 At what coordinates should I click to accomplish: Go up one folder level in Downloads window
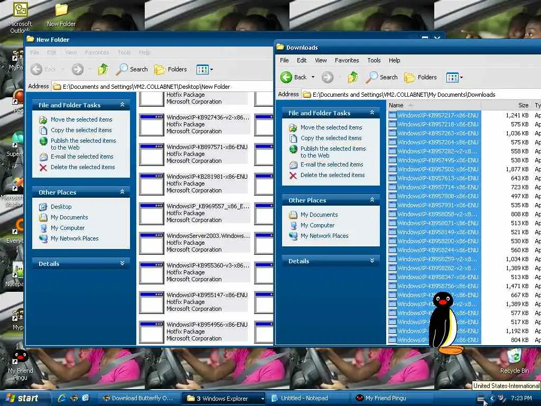pos(352,77)
